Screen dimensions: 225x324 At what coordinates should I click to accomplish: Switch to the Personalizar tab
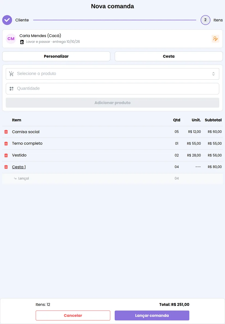pos(56,56)
